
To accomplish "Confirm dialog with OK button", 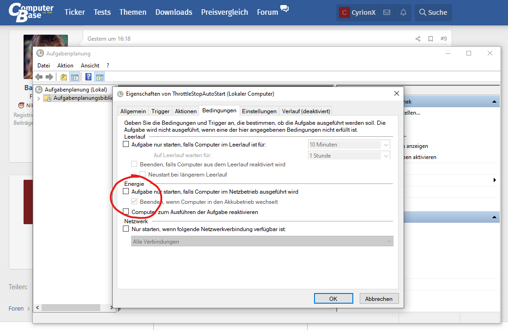I will tap(333, 299).
